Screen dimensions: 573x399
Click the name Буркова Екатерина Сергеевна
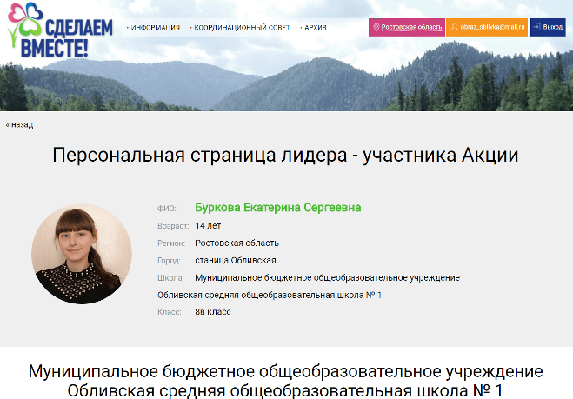pos(277,208)
